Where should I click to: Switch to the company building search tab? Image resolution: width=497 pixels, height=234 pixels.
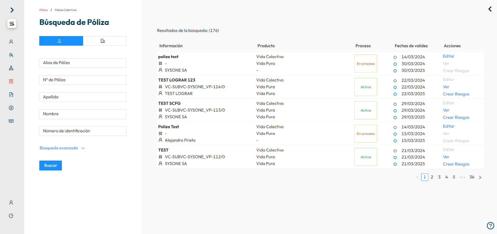coord(105,41)
